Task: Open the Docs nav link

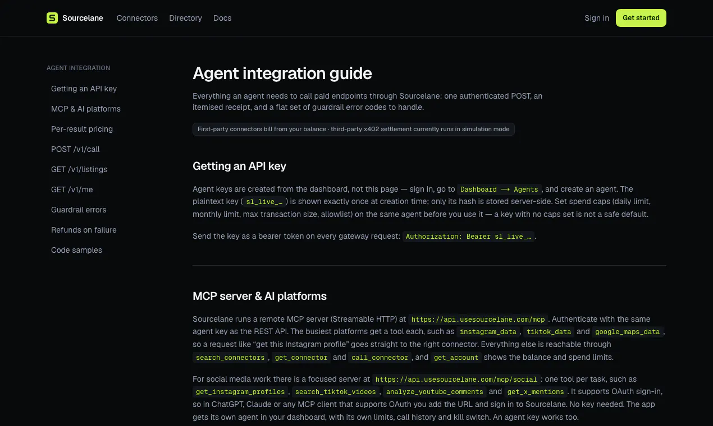Action: point(222,18)
